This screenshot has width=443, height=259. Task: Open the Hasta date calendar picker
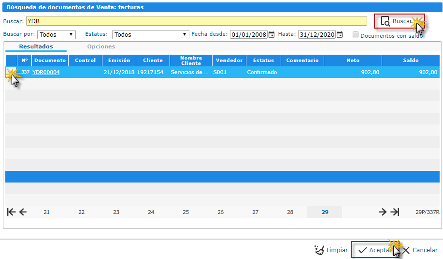(x=340, y=34)
